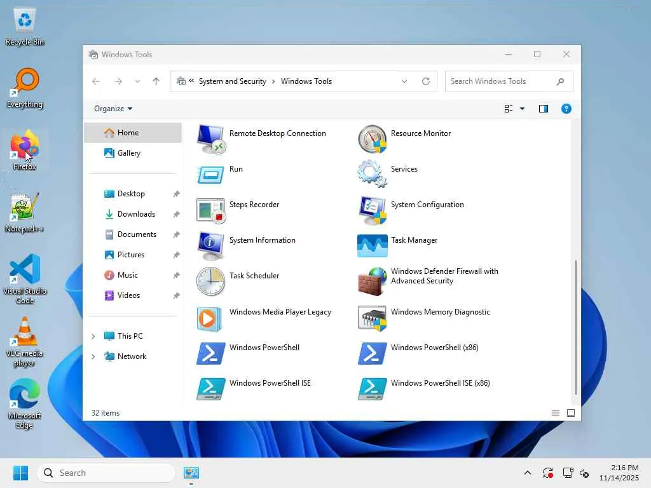The image size is (651, 488).
Task: Expand the address bar history dropdown
Action: 404,81
